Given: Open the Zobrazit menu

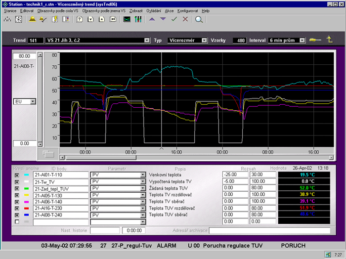Looking at the screenshot, I should point(135,10).
